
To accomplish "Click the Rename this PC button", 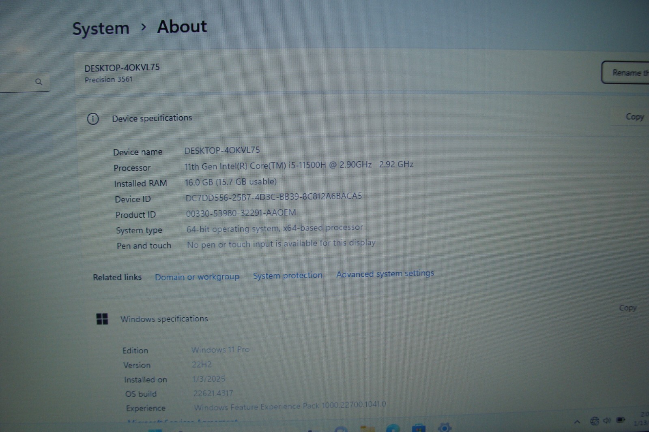I will pyautogui.click(x=625, y=73).
